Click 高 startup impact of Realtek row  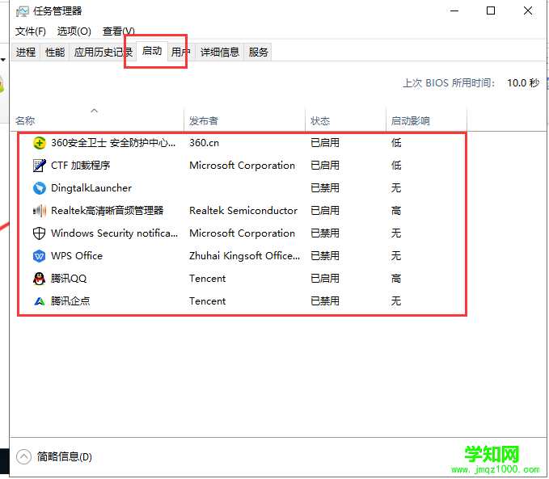pyautogui.click(x=396, y=211)
